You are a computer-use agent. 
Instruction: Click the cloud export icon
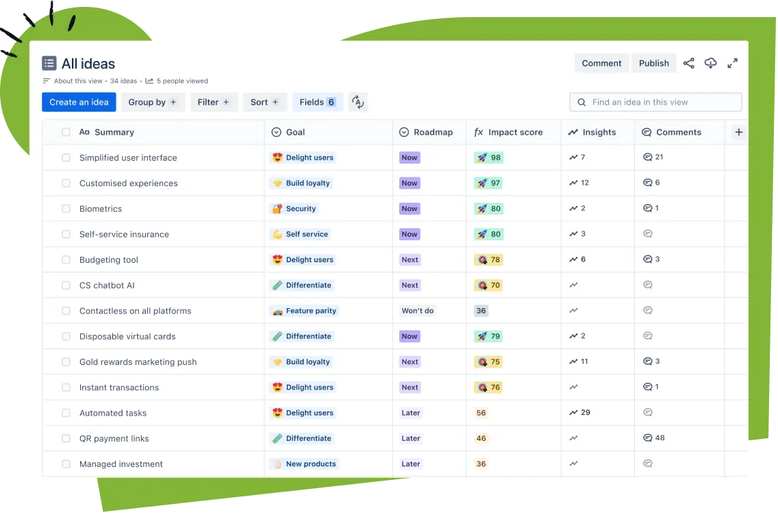click(x=711, y=63)
